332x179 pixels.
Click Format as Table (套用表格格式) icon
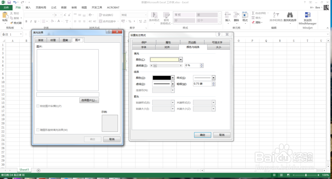(x=166, y=16)
